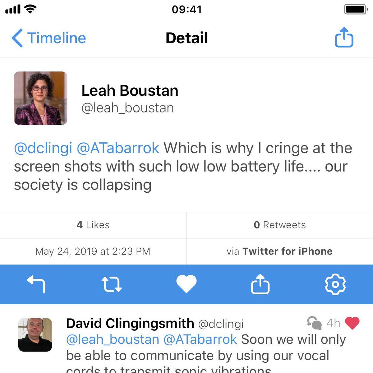373x373 pixels.
Task: Open @leah_boustan mention in reply
Action: click(x=113, y=339)
